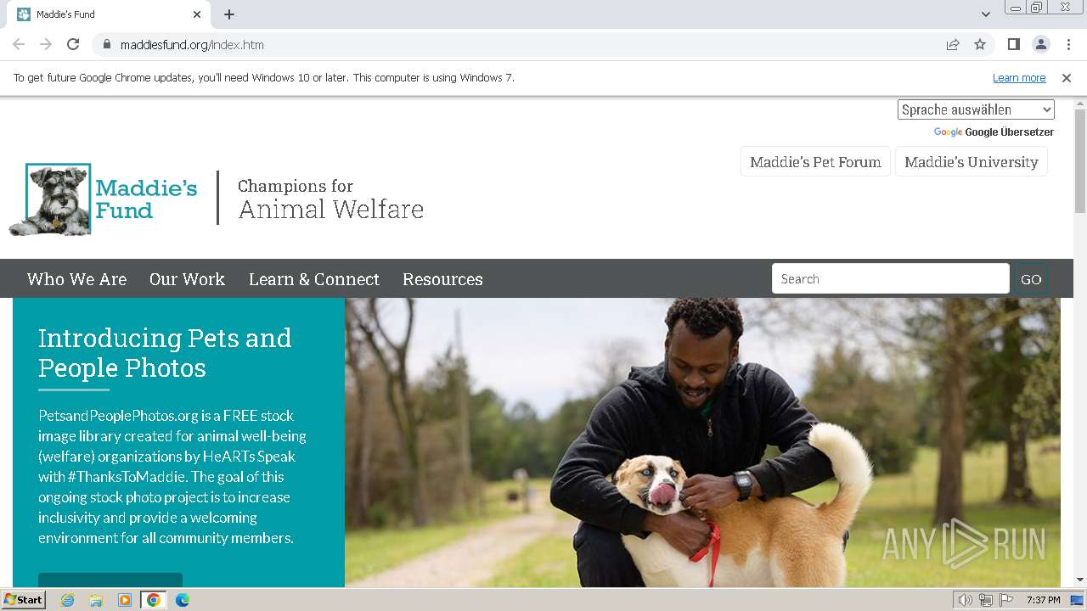The width and height of the screenshot is (1087, 611).
Task: Follow the Learn more link
Action: (x=1019, y=78)
